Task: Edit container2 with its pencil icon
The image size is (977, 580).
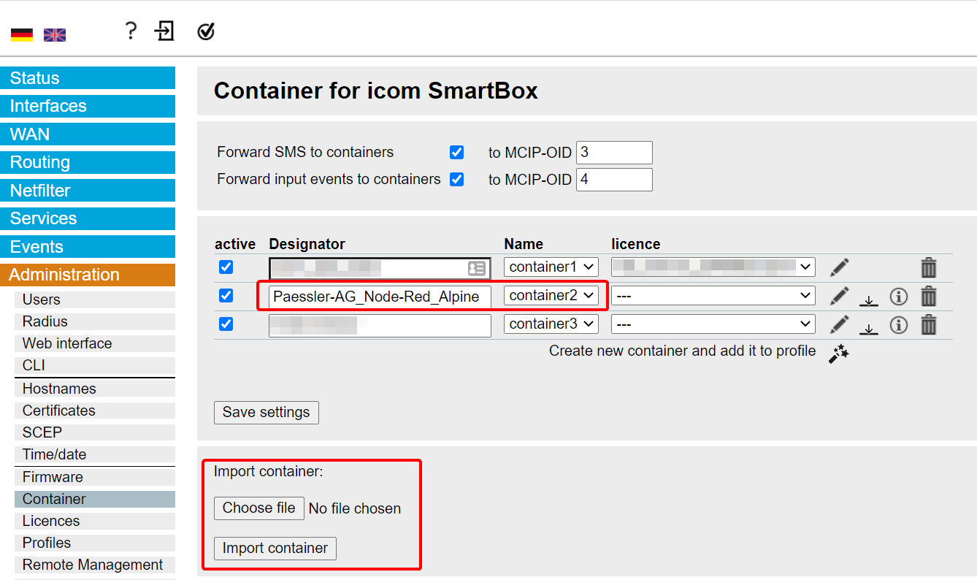Action: pos(840,296)
